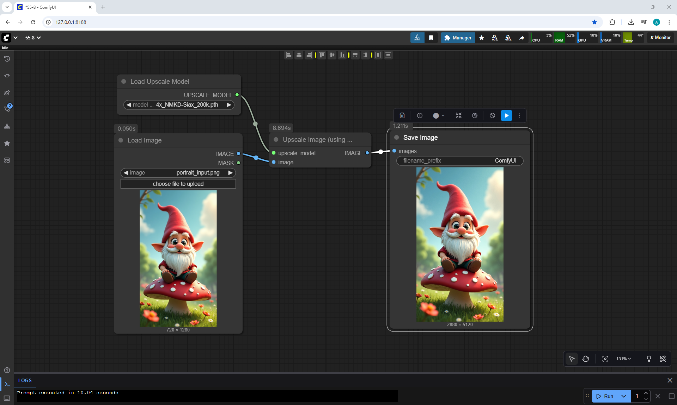Viewport: 677px width, 405px height.
Task: Open the bookmark icon in the top bar
Action: click(431, 38)
